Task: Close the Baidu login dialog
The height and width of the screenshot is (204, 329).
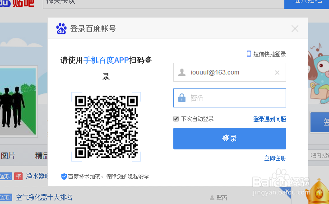Action: [295, 28]
